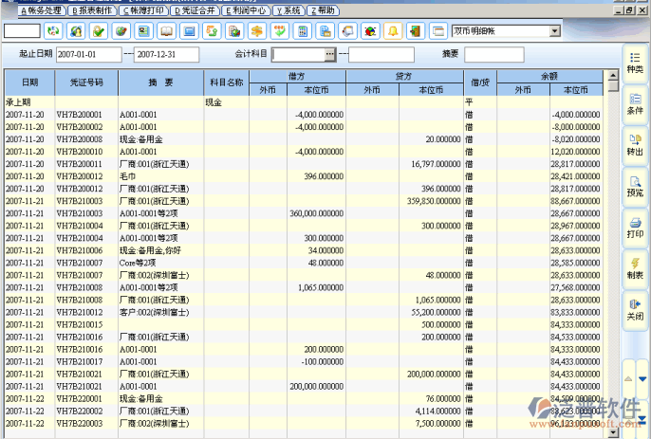Click the yellow bell icon in toolbar
This screenshot has width=651, height=439.
[x=392, y=31]
